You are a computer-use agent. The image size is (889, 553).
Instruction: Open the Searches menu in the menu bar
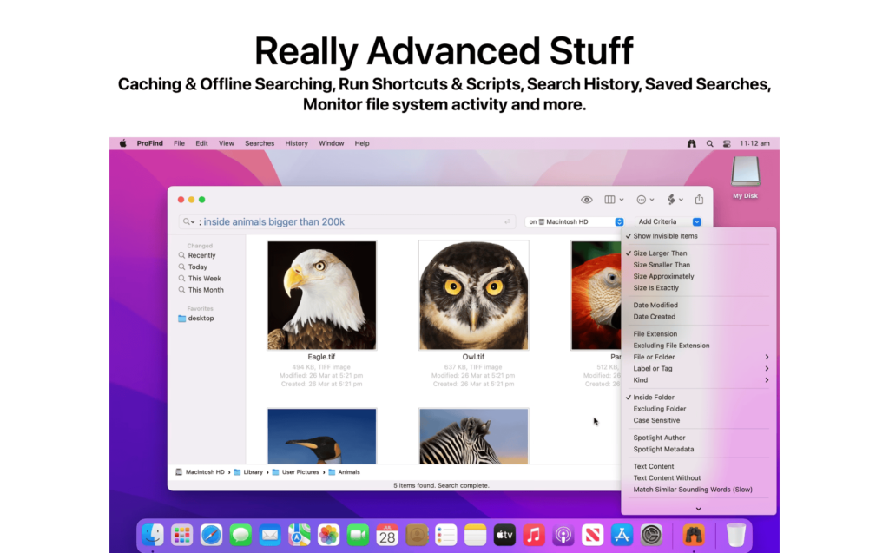pyautogui.click(x=259, y=142)
